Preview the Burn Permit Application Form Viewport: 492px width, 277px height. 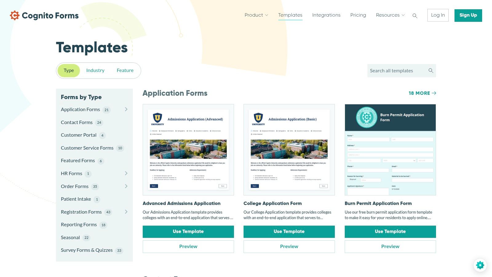pyautogui.click(x=390, y=247)
